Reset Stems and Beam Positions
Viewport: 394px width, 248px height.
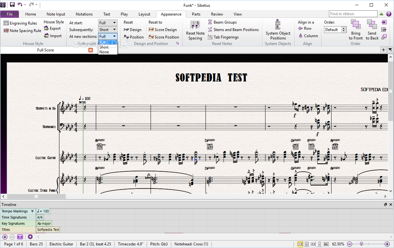point(233,30)
